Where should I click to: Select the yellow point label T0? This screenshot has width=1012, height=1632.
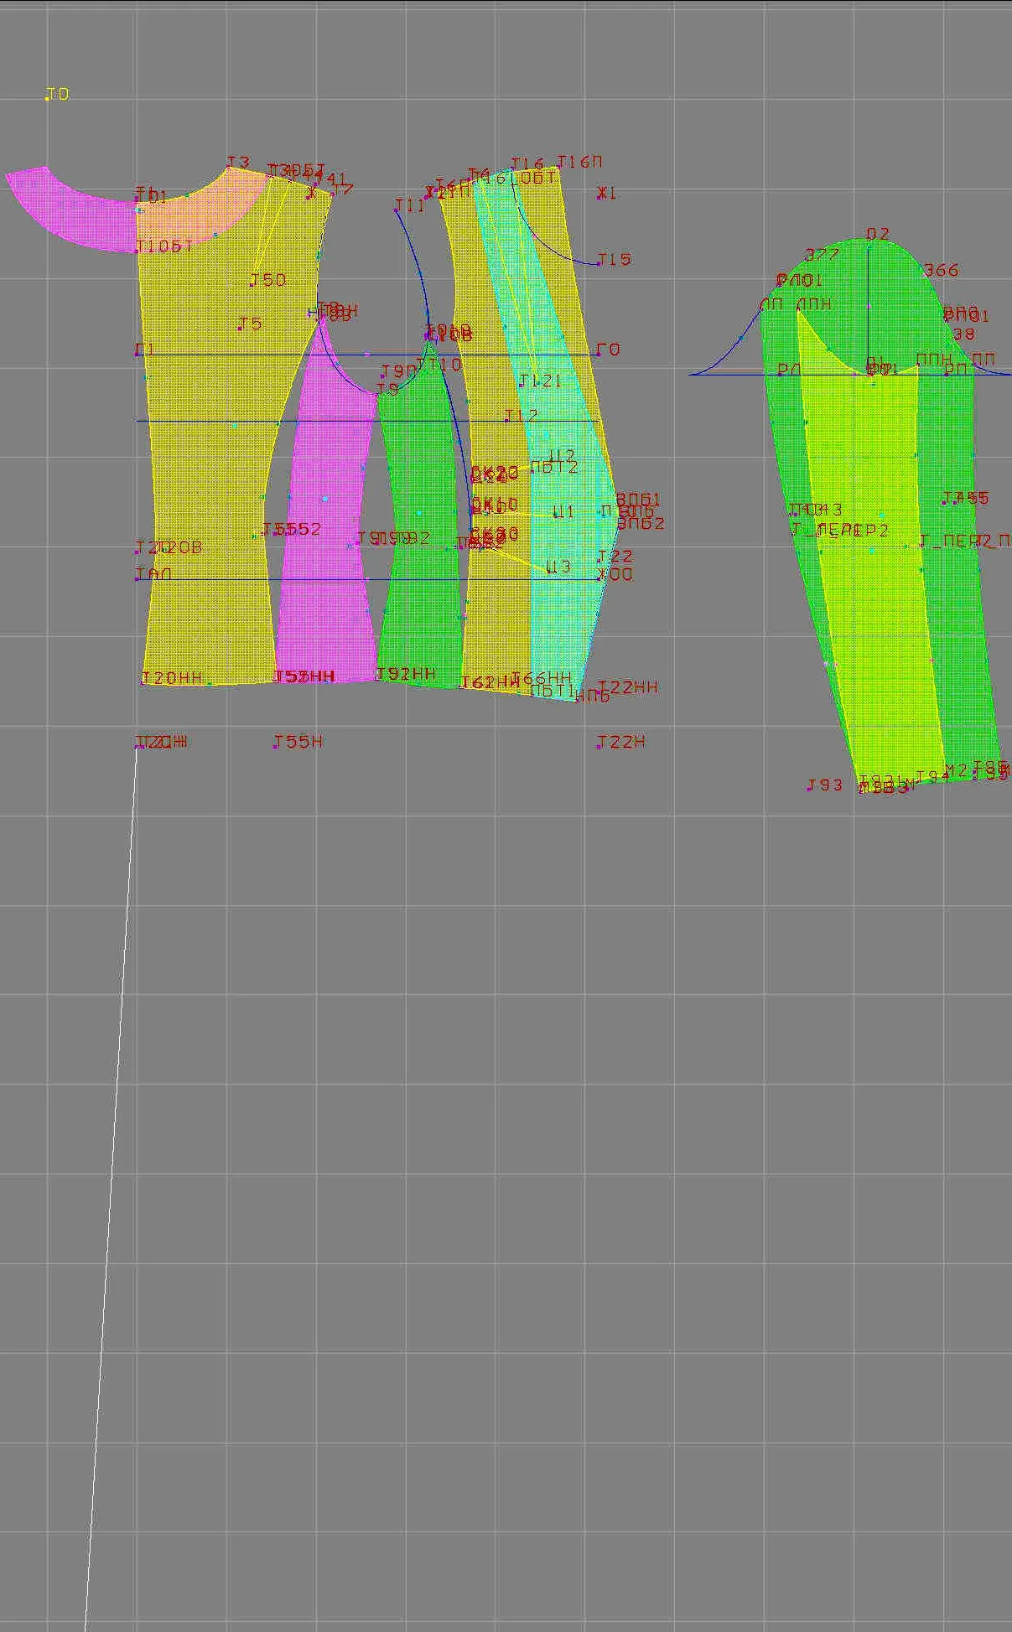[x=58, y=95]
